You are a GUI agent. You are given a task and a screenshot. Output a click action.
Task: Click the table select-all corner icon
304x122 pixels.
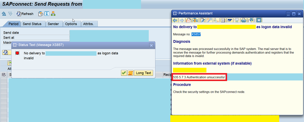[x=4, y=75]
